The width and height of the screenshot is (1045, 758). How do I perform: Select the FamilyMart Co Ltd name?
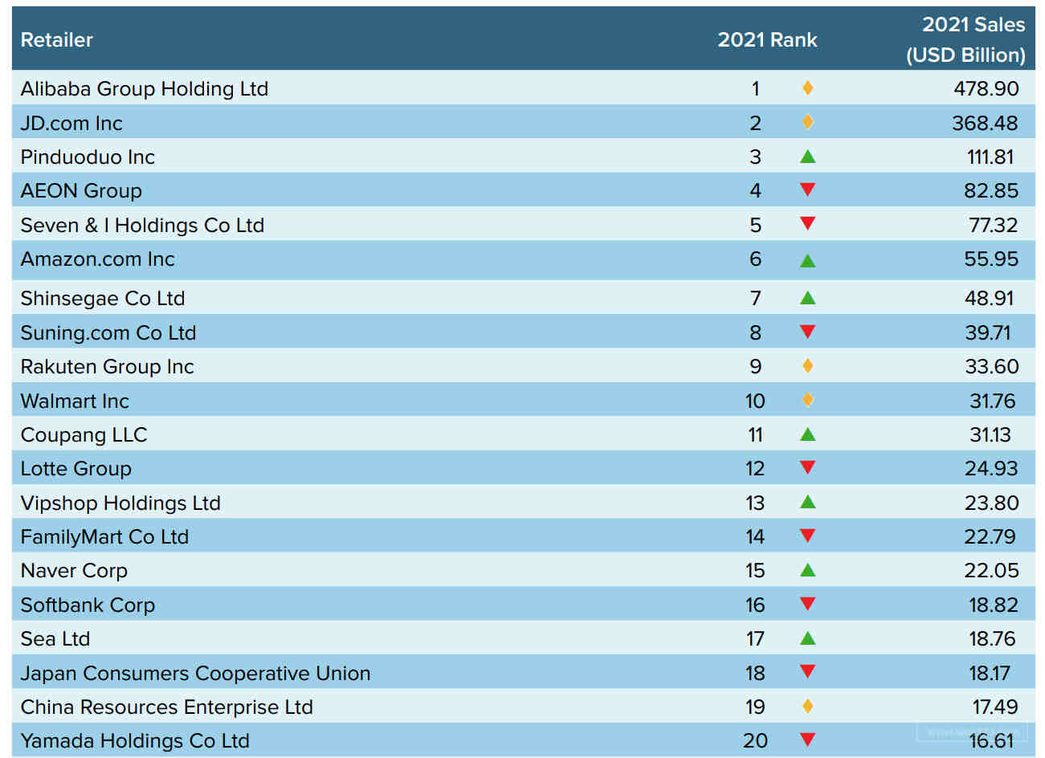coord(104,537)
